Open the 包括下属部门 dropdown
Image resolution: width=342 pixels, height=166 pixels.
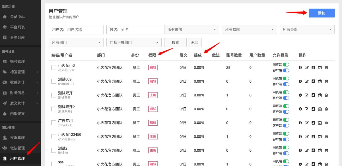(134, 42)
